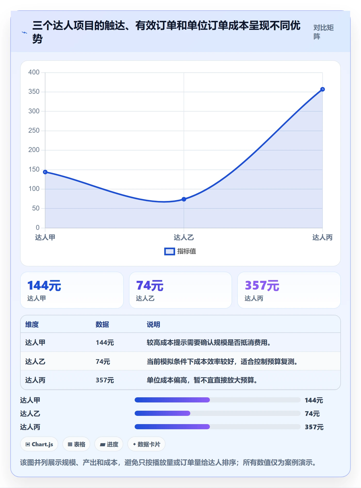Click the 357元 value beside progress bar
Image resolution: width=361 pixels, height=488 pixels.
click(314, 427)
